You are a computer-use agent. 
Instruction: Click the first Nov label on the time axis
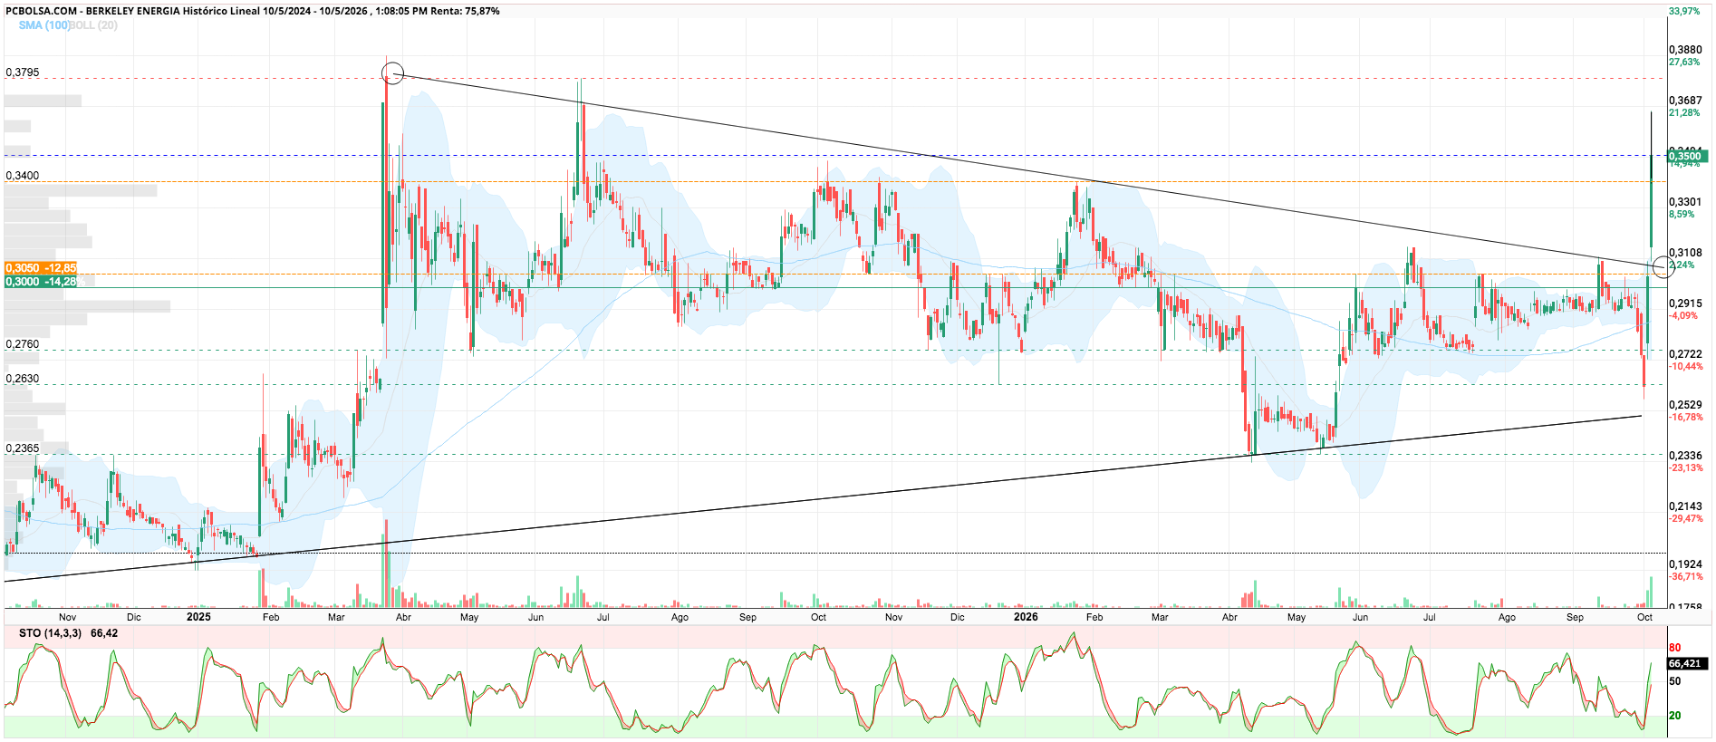click(x=67, y=617)
